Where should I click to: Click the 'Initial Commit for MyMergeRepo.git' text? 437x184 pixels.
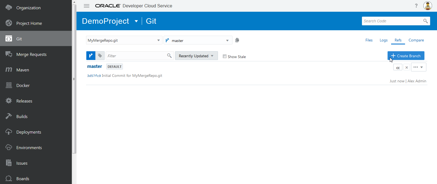pyautogui.click(x=132, y=76)
